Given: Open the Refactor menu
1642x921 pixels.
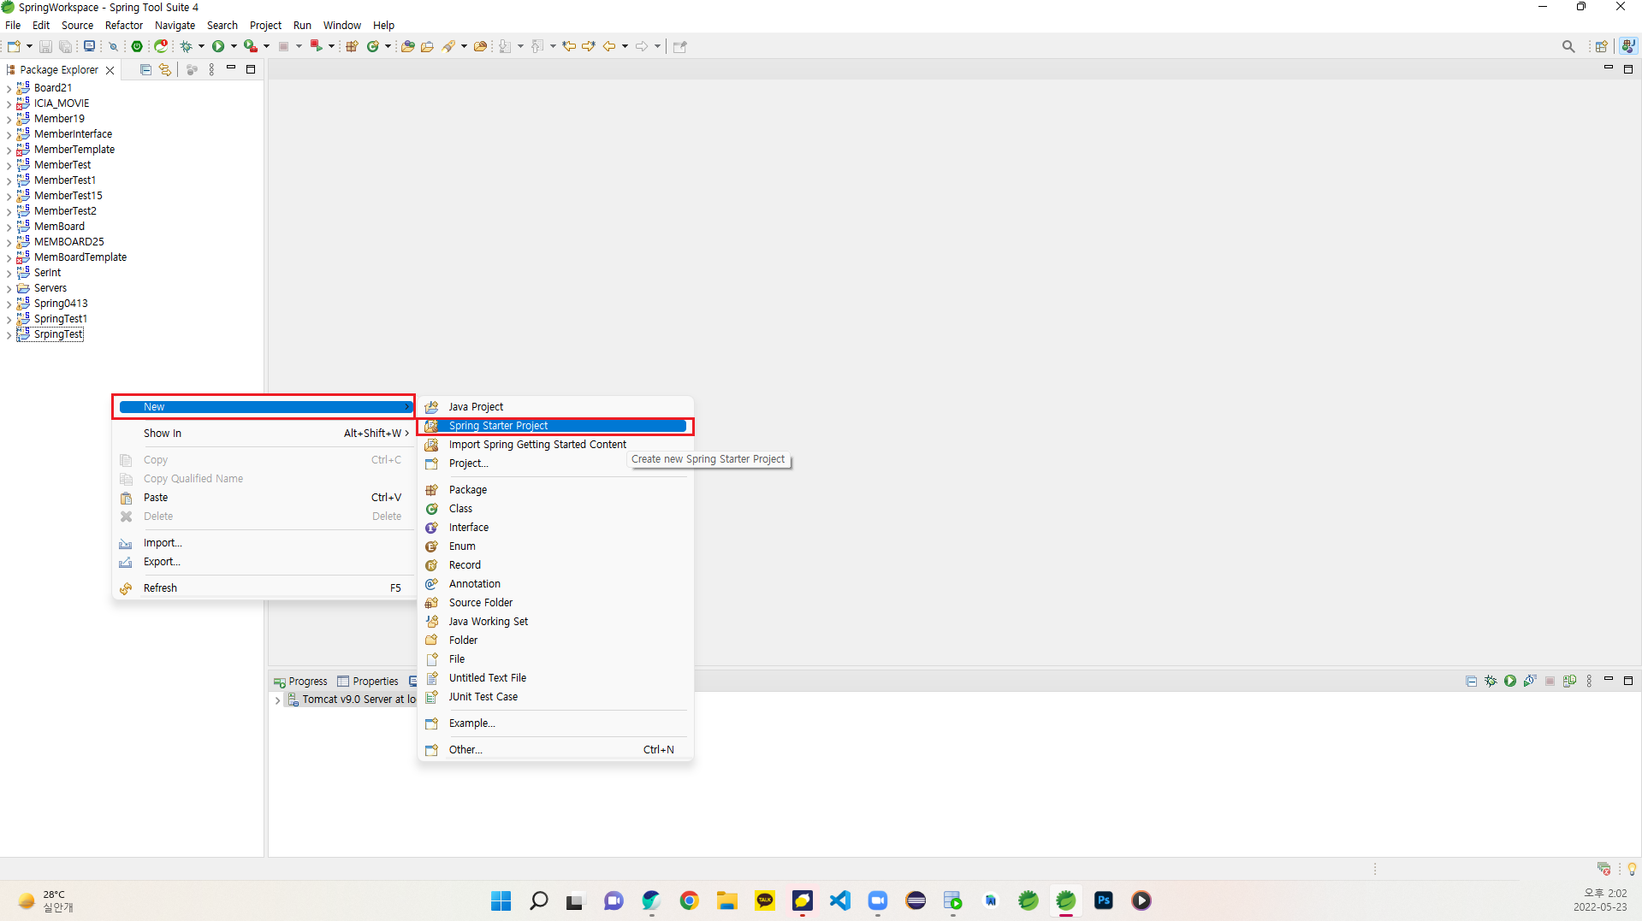Looking at the screenshot, I should tap(124, 25).
